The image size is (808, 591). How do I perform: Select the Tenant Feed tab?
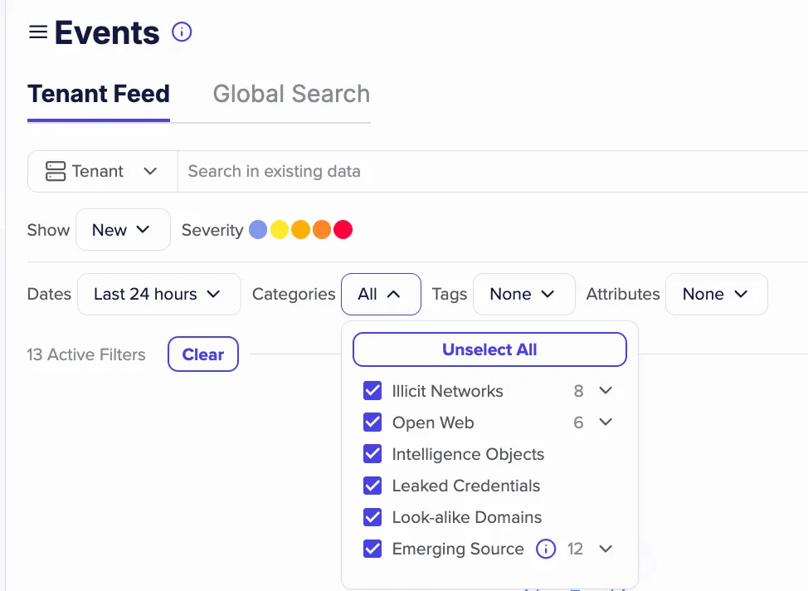(x=99, y=94)
